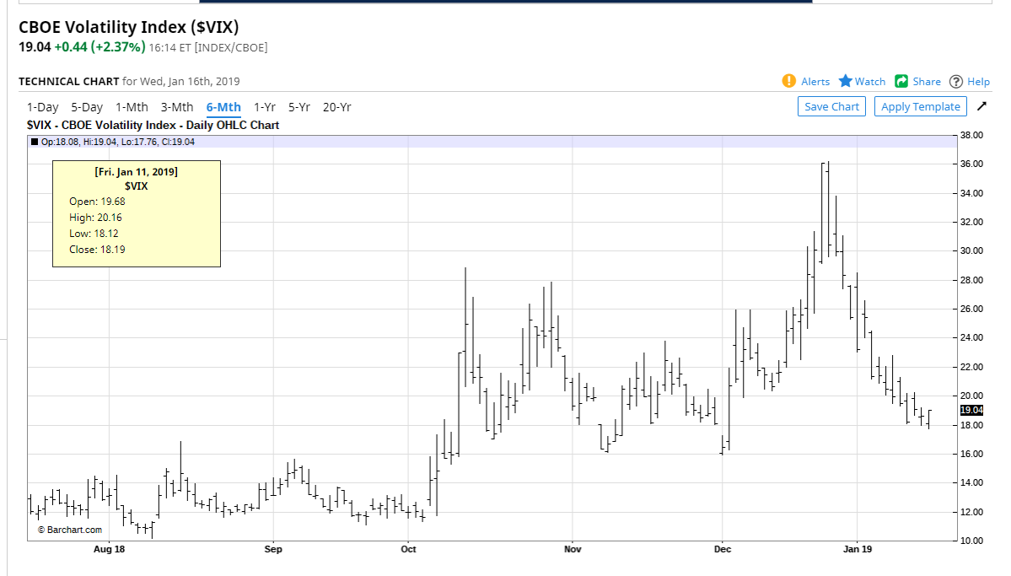The width and height of the screenshot is (1011, 576).
Task: Click the tooltip Close: 18.19 value
Action: click(x=97, y=250)
